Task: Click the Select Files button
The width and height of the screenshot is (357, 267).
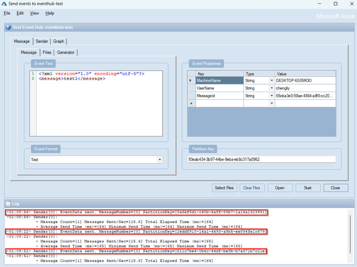Action: tap(224, 188)
